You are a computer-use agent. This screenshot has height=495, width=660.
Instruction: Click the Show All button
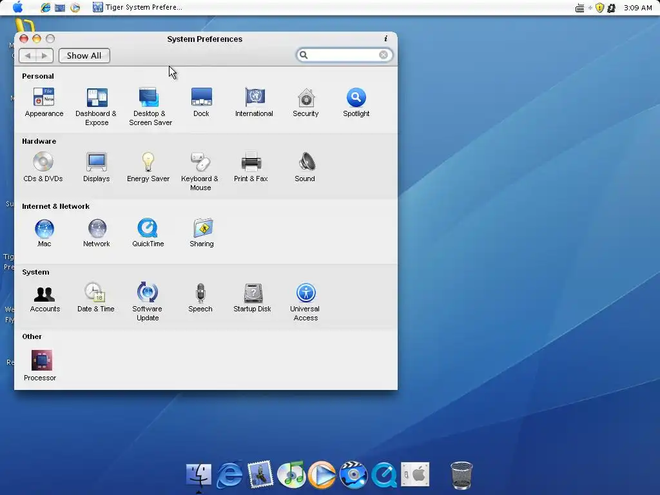click(x=84, y=55)
